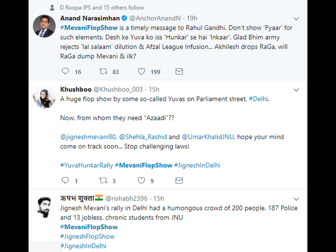Retweet Khushboo's flop show tweet

pos(102,181)
